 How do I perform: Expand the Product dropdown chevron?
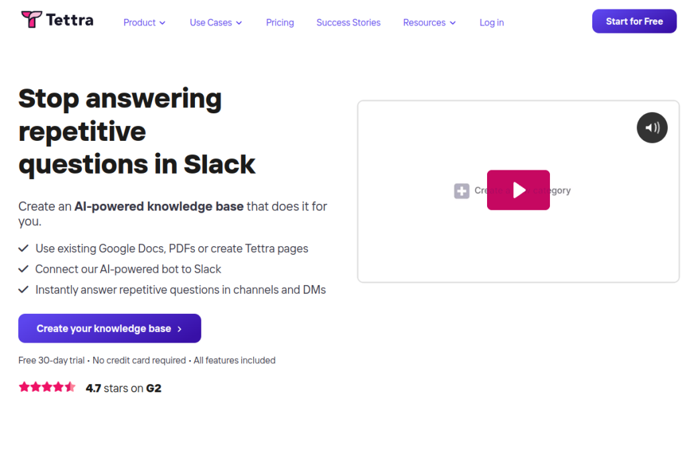tap(162, 23)
